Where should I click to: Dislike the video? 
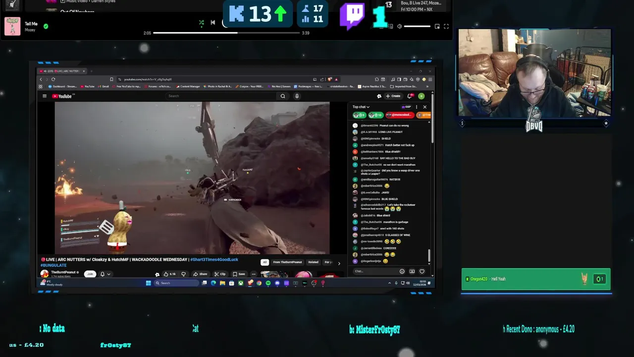(x=183, y=274)
